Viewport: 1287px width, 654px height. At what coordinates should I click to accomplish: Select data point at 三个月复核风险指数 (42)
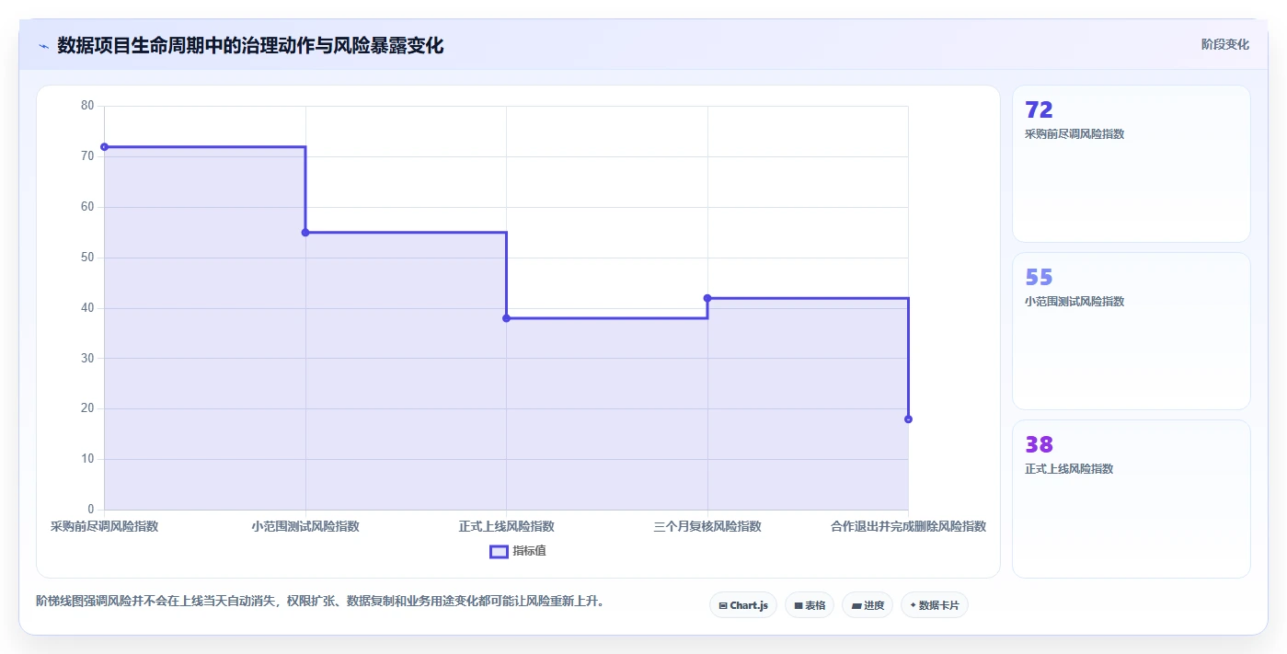pyautogui.click(x=707, y=298)
